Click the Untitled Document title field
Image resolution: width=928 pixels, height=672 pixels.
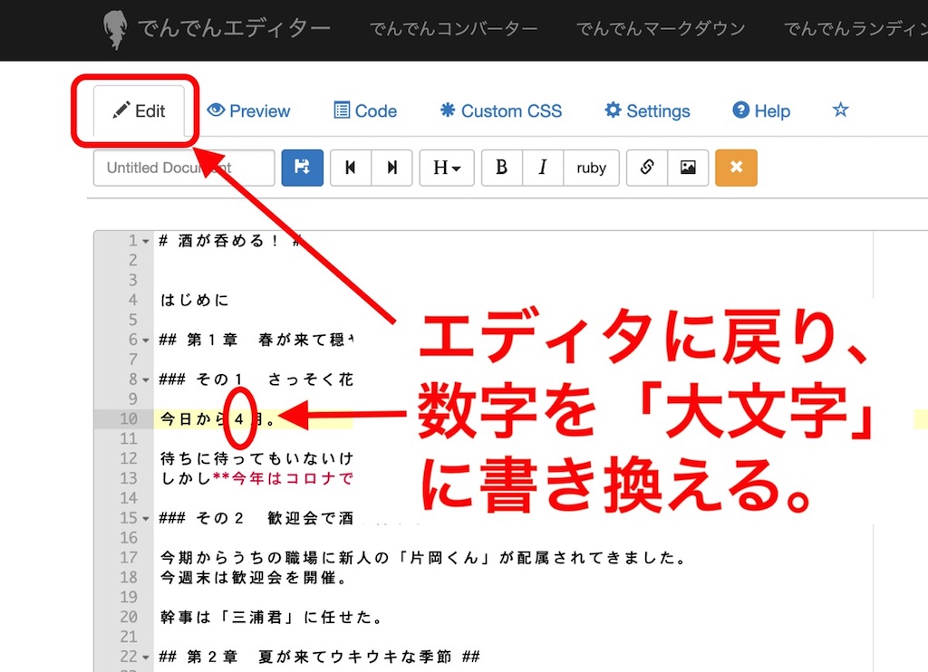[x=183, y=168]
